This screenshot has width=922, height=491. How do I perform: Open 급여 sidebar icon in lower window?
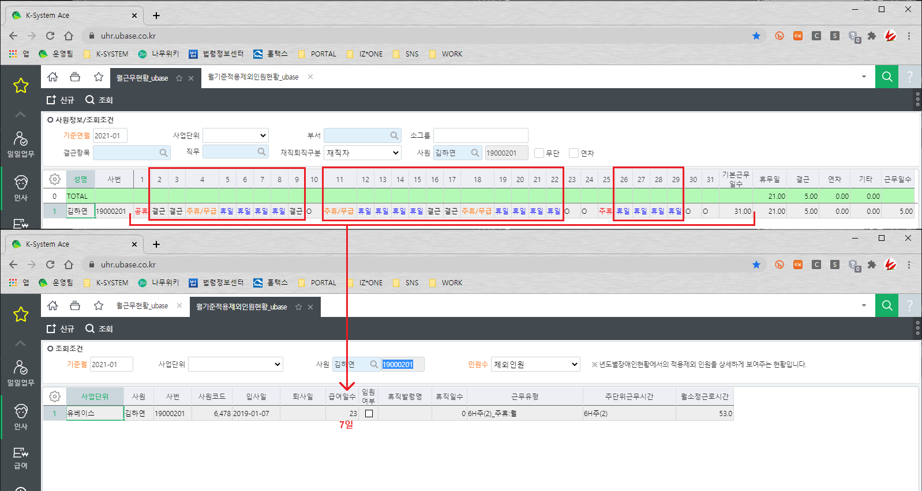coord(21,458)
